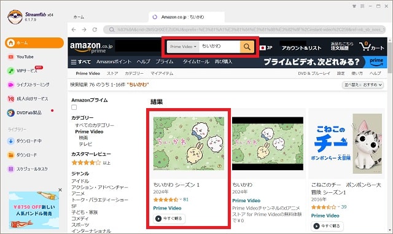The image size is (393, 234).
Task: Select 子ども・家族 genre
Action: (85, 212)
